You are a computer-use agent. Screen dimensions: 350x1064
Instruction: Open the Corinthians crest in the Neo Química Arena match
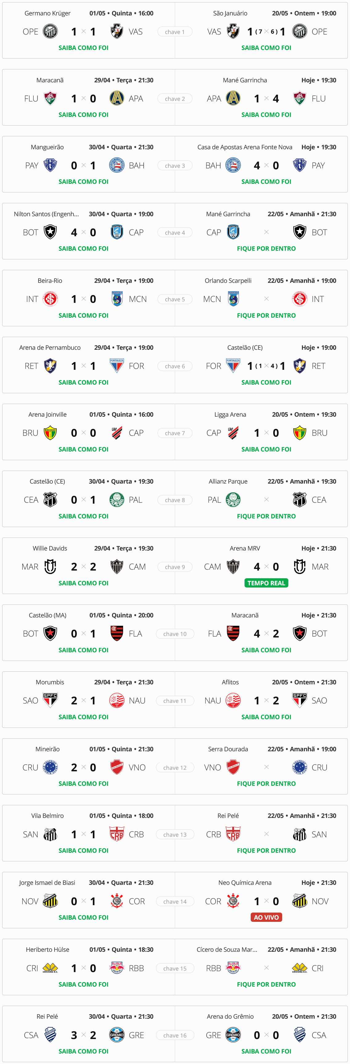233,901
